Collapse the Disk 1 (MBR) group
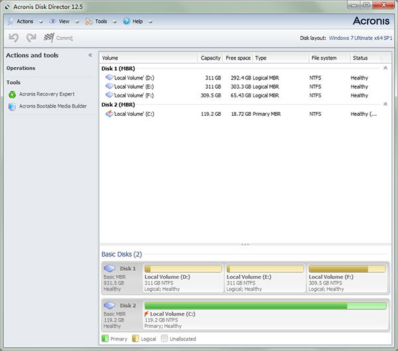Viewport: 398px width, 351px height. 385,68
